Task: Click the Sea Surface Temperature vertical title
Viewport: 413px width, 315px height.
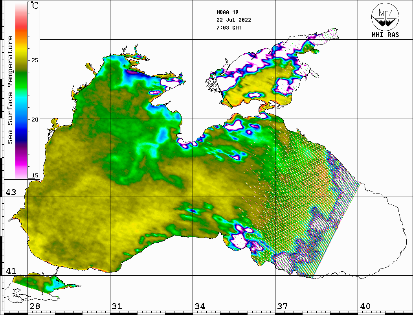Action: 10,90
